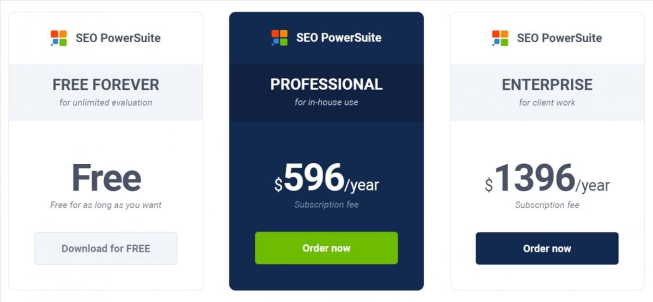Viewport: 653px width, 302px height.
Task: Click the large Free price text
Action: pos(106,178)
